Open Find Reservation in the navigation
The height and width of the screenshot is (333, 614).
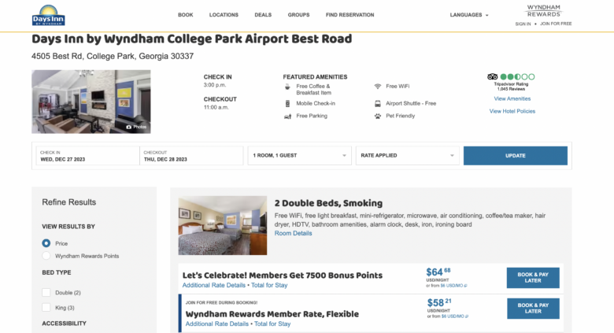coord(350,15)
